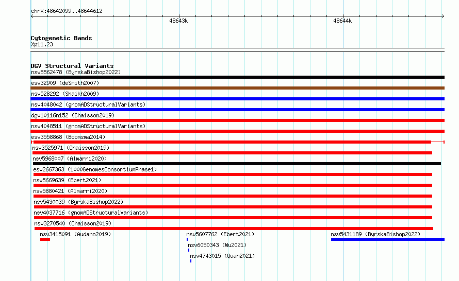Click the dgv10116n152 (Chaisson2019) label
The height and width of the screenshot is (281, 459).
[x=73, y=115]
